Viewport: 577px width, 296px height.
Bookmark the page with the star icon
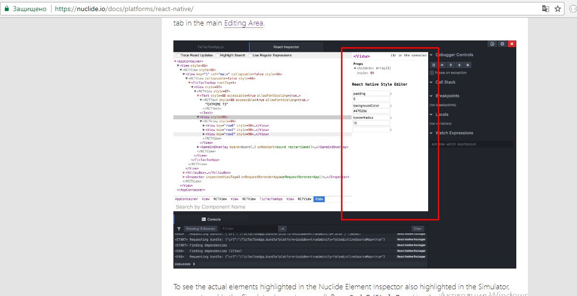[x=558, y=9]
